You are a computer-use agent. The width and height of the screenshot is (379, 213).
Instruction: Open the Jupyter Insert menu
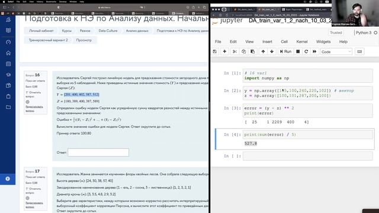pos(267,41)
